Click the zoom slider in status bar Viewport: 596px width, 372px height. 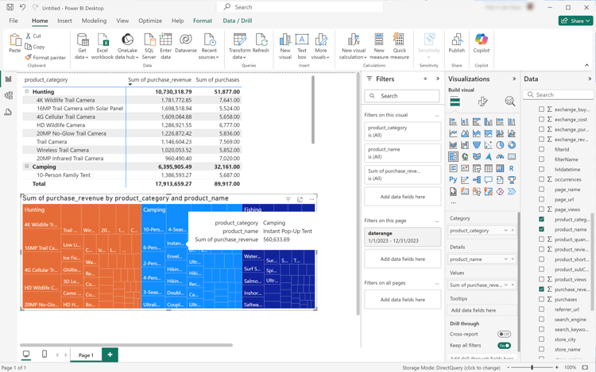click(532, 368)
